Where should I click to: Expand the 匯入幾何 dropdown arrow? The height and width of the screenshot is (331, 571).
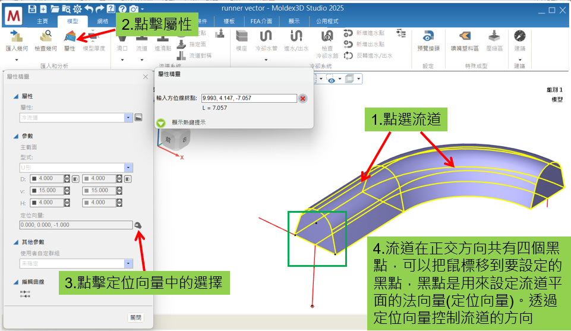pos(17,59)
